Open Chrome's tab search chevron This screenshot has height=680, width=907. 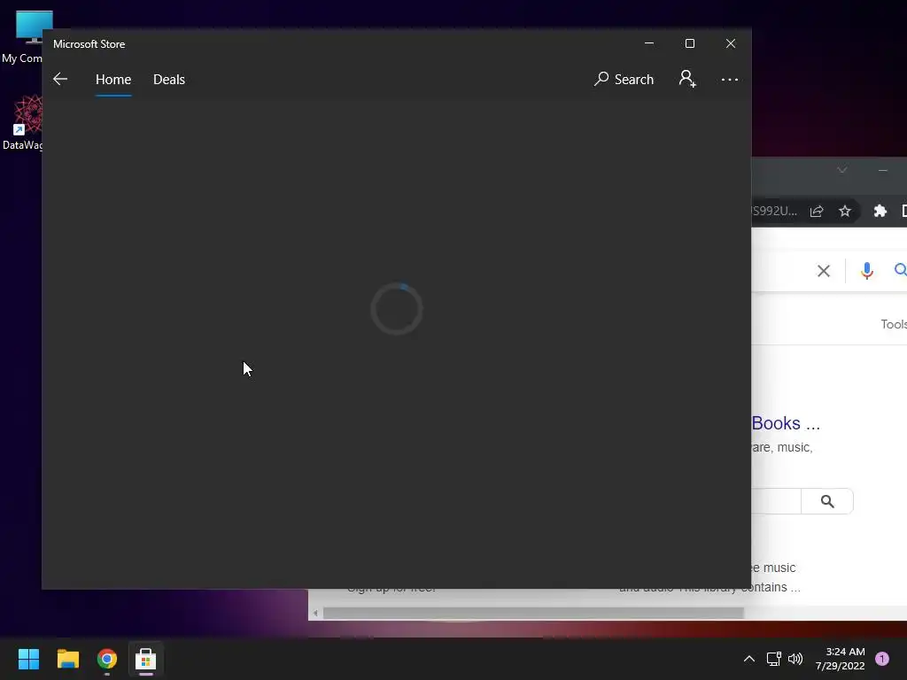click(842, 170)
